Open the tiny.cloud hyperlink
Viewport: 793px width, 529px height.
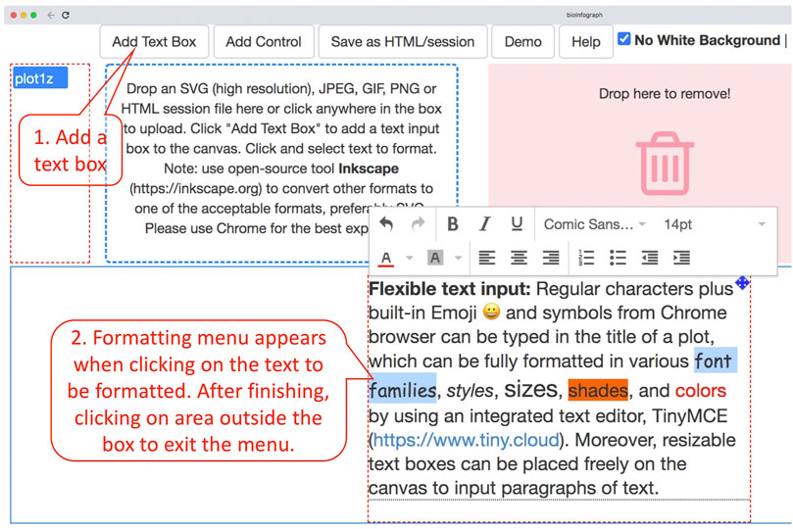pos(466,440)
